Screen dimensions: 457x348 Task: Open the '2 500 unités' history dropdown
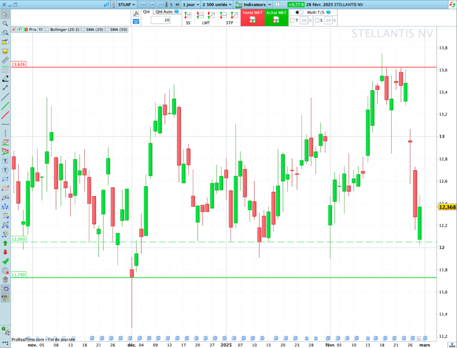tap(217, 4)
